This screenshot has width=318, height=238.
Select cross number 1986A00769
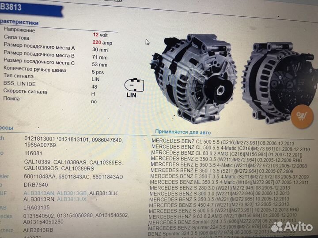point(40,145)
